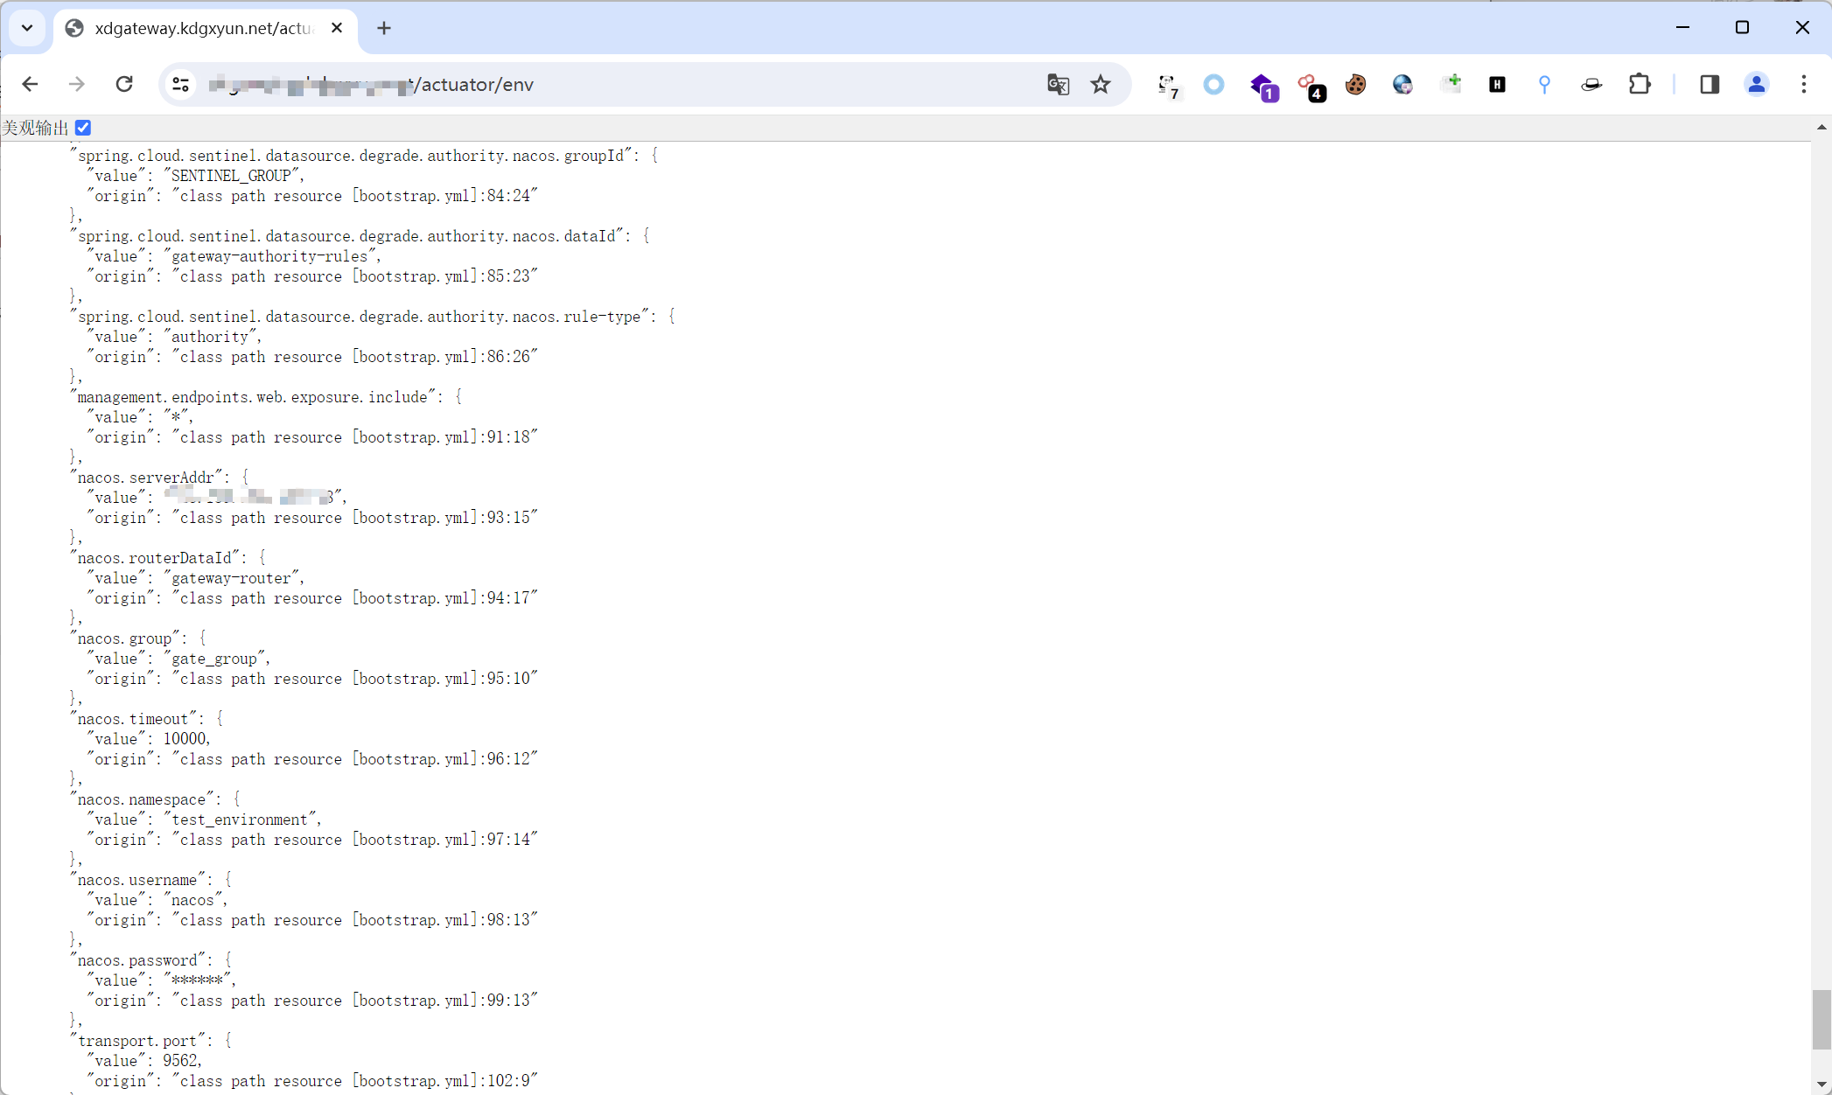Click scrollbar down arrow
1832x1095 pixels.
1822,1085
